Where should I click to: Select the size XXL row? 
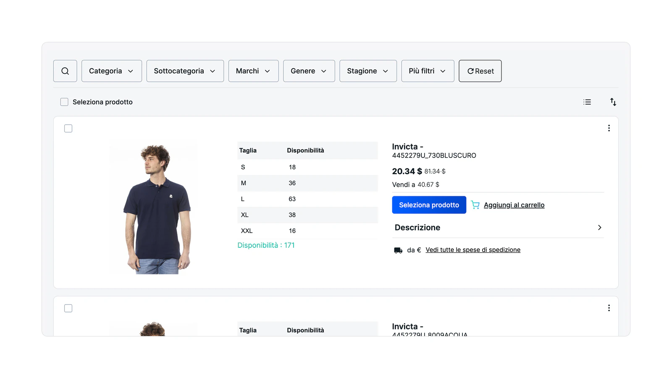[x=308, y=231]
